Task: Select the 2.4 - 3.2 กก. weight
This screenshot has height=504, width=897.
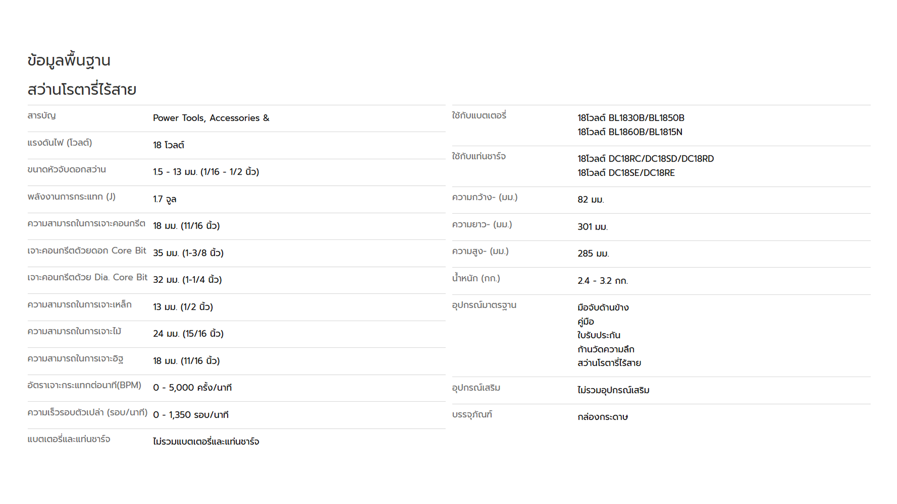Action: point(603,281)
